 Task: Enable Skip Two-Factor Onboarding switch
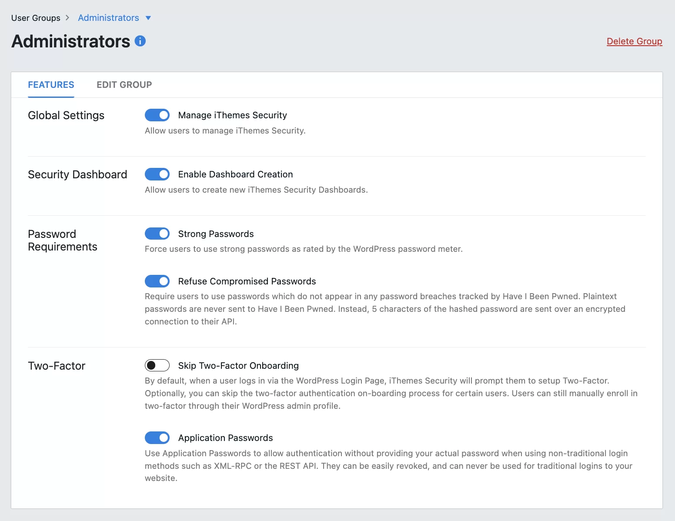pyautogui.click(x=157, y=365)
